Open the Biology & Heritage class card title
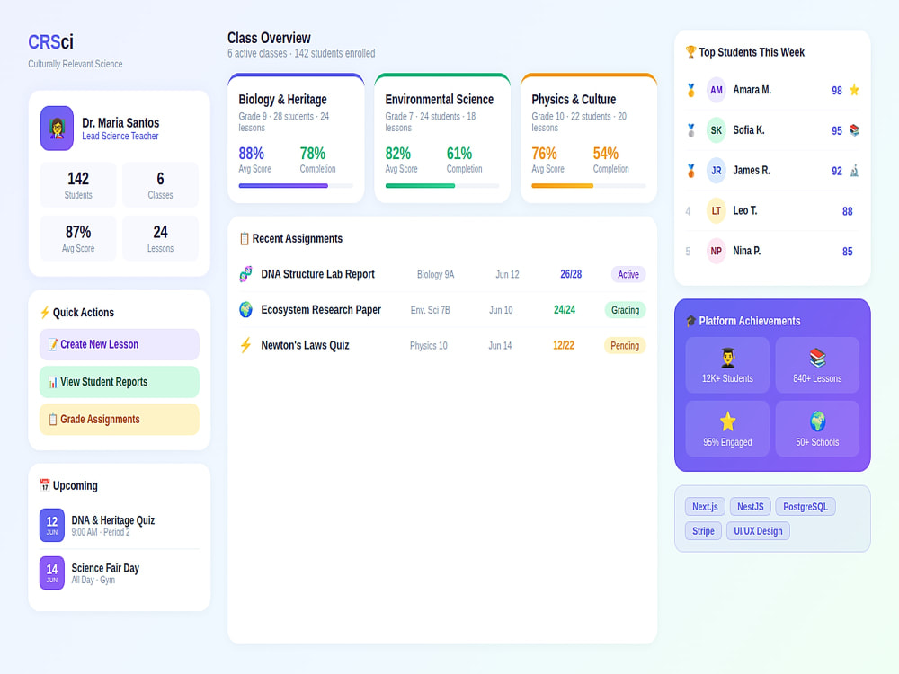This screenshot has height=674, width=899. pos(282,99)
